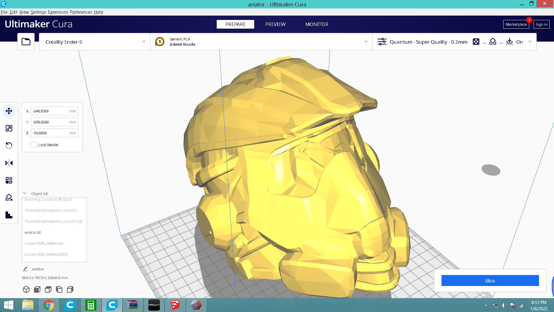Viewport: 554px width, 312px height.
Task: Click the volume speaker tray icon
Action: pyautogui.click(x=504, y=305)
